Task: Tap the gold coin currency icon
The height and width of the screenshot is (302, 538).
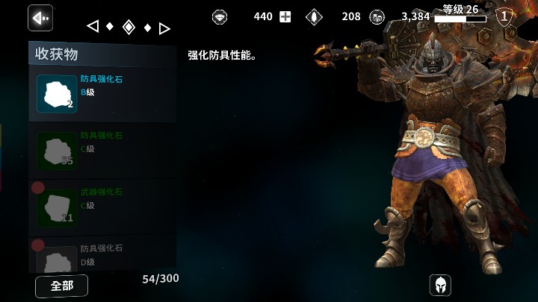Action: click(377, 16)
